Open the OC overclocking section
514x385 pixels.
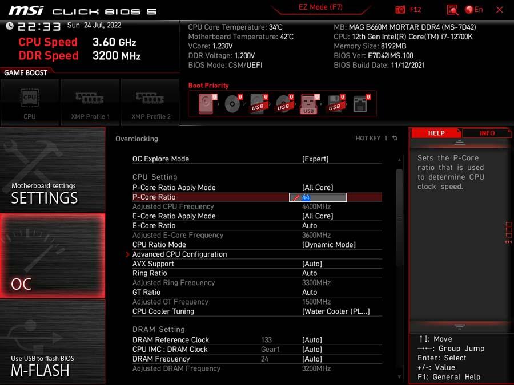click(x=53, y=256)
